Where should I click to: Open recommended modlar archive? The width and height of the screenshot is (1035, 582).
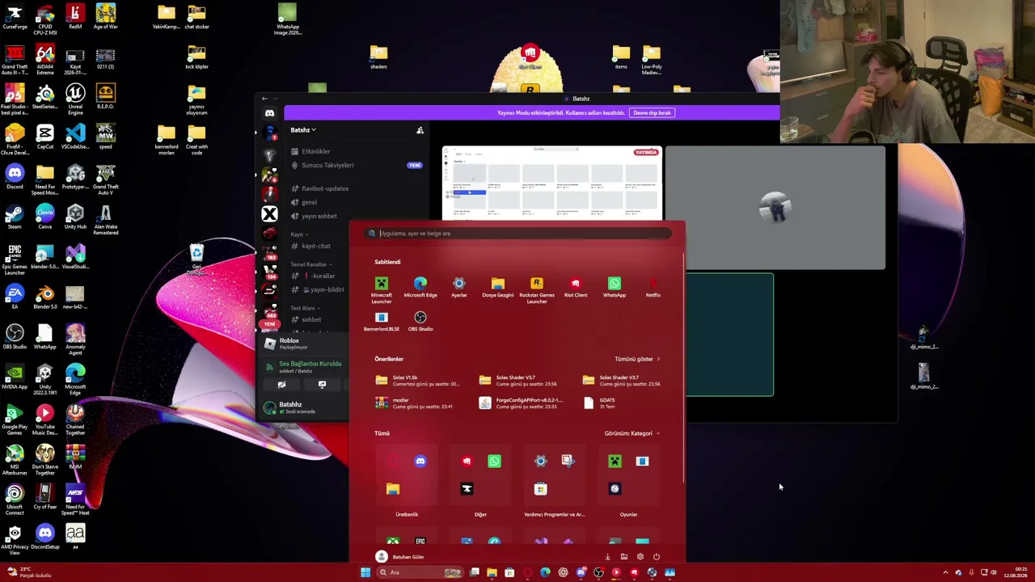(x=414, y=403)
